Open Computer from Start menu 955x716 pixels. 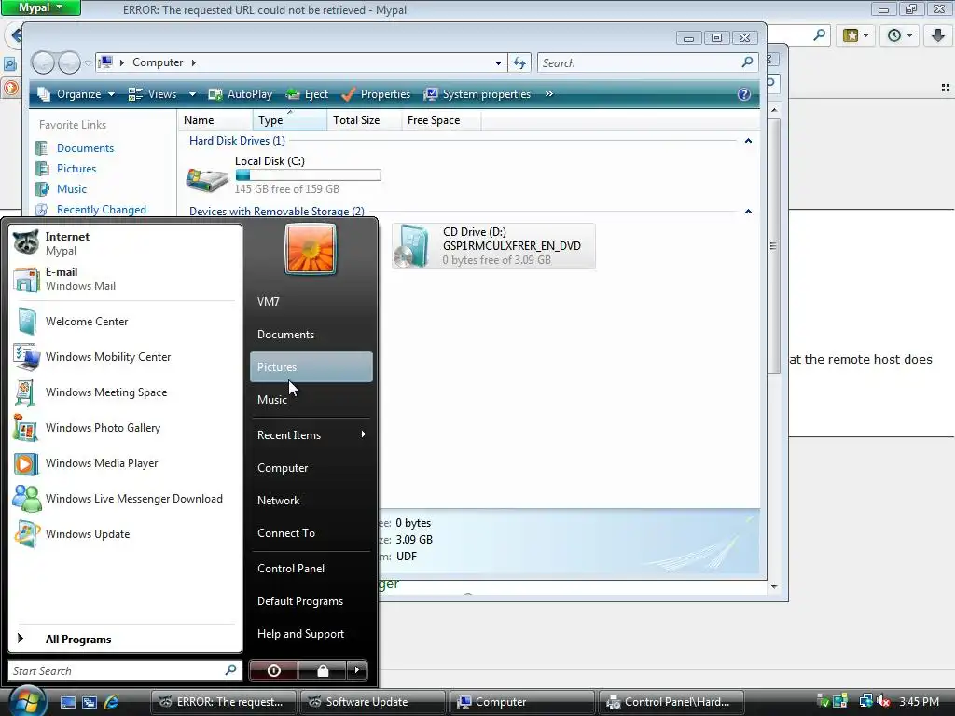click(311, 468)
